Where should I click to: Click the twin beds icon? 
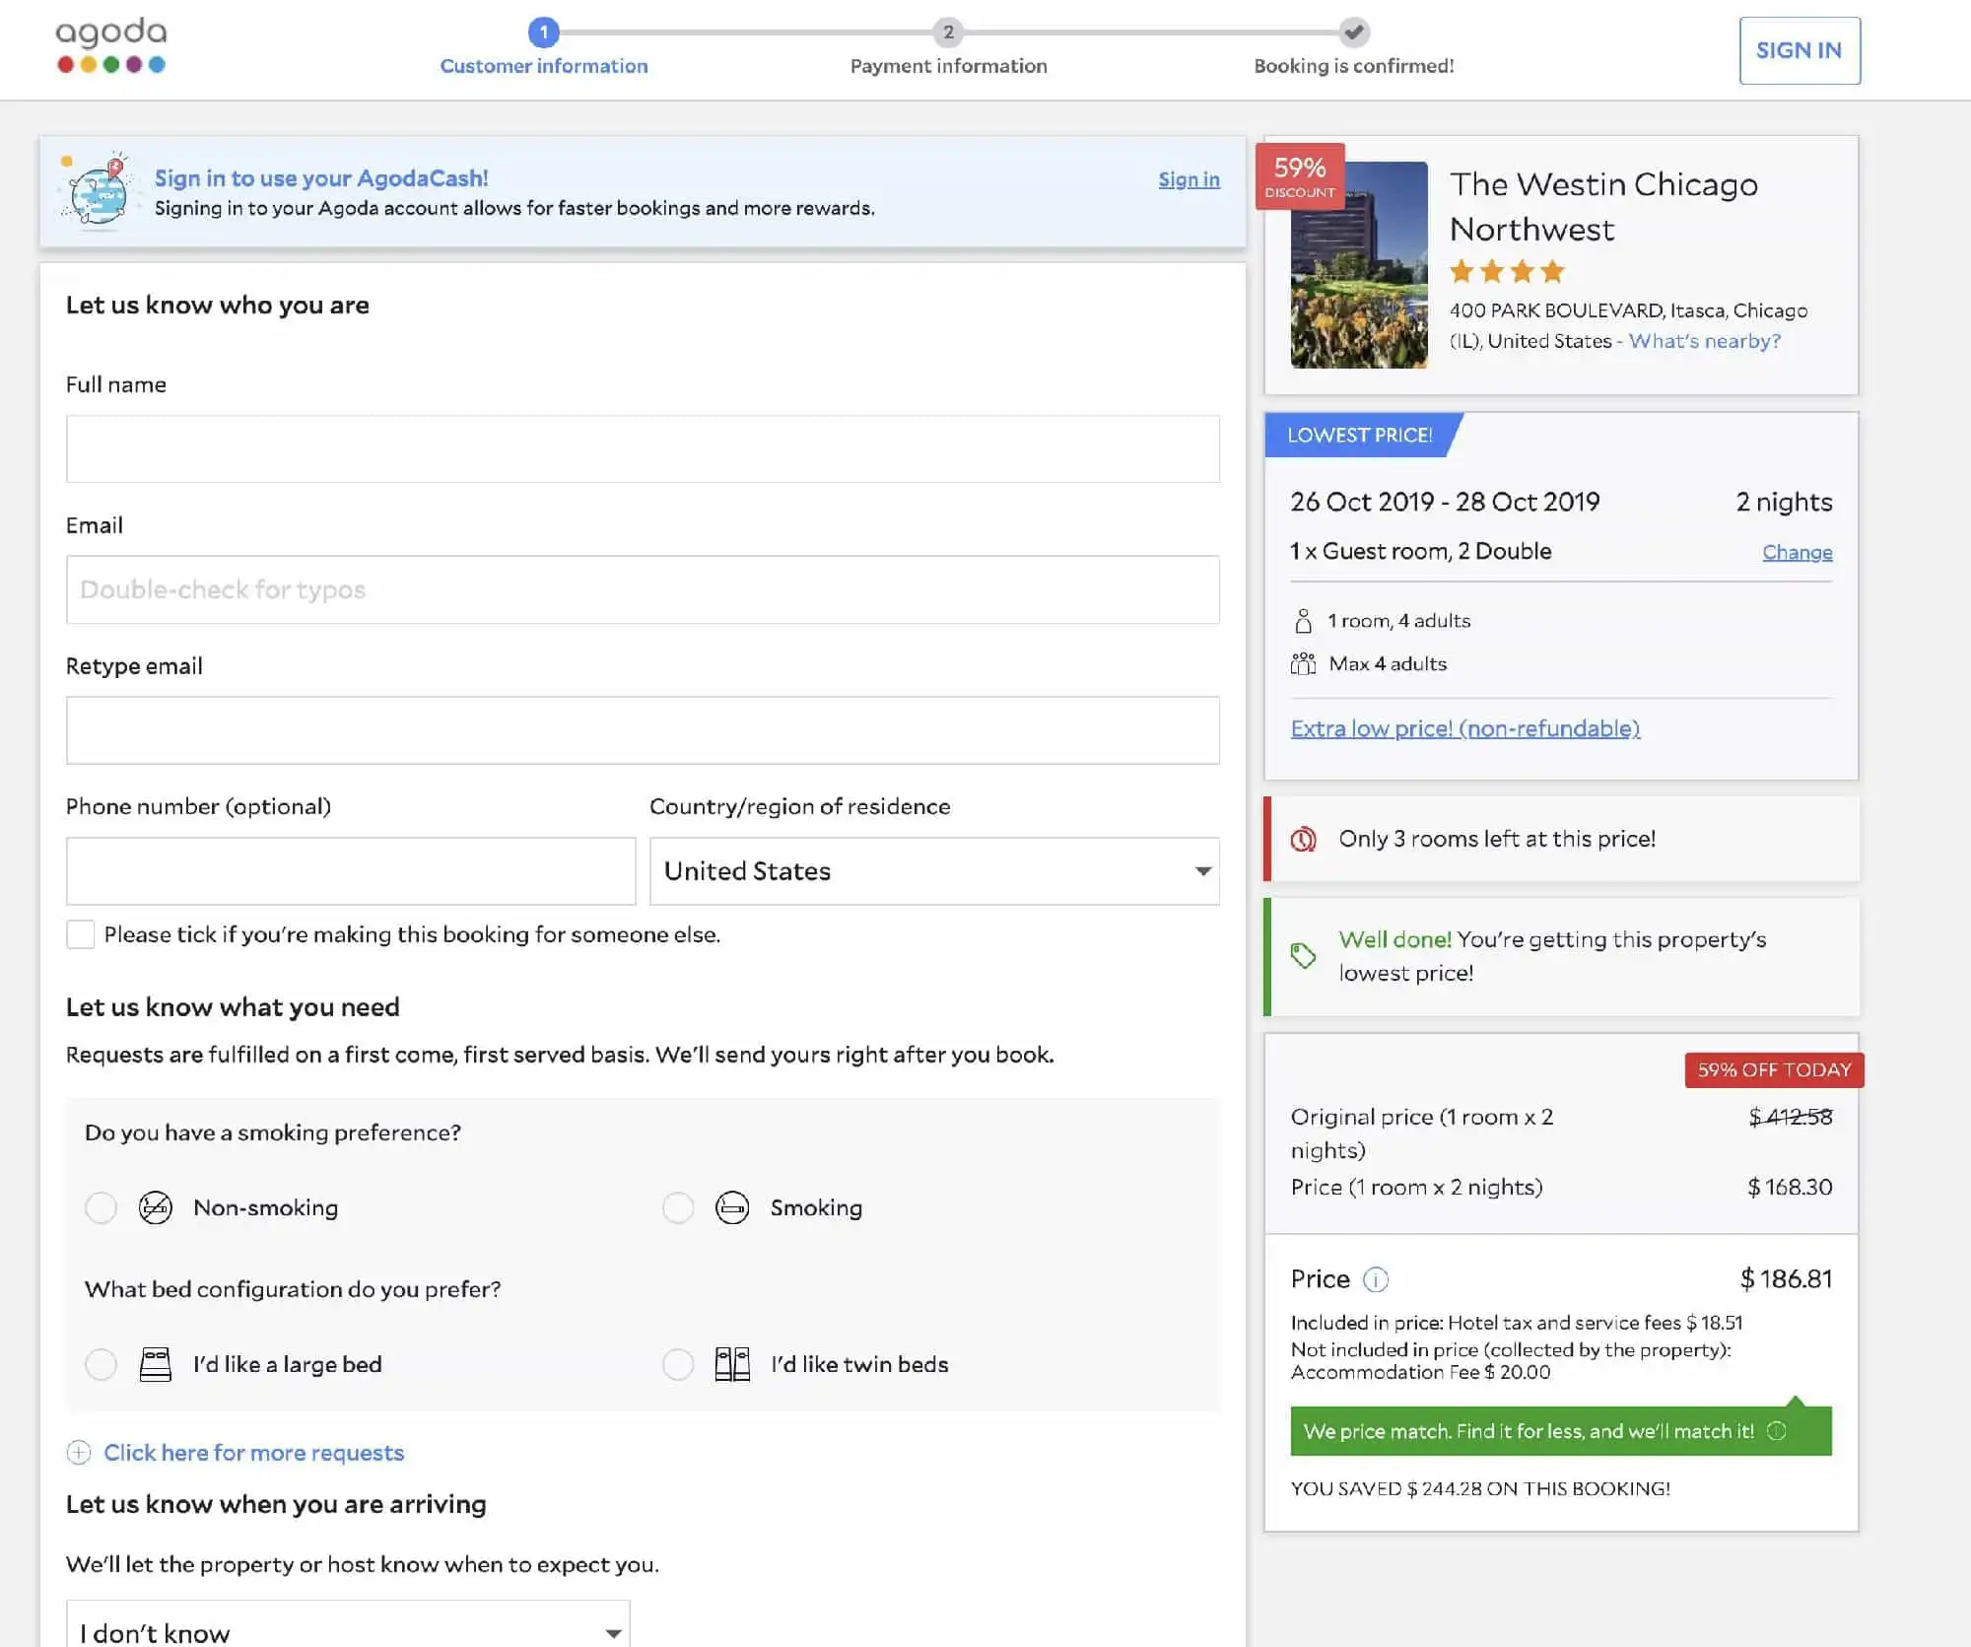(x=732, y=1364)
